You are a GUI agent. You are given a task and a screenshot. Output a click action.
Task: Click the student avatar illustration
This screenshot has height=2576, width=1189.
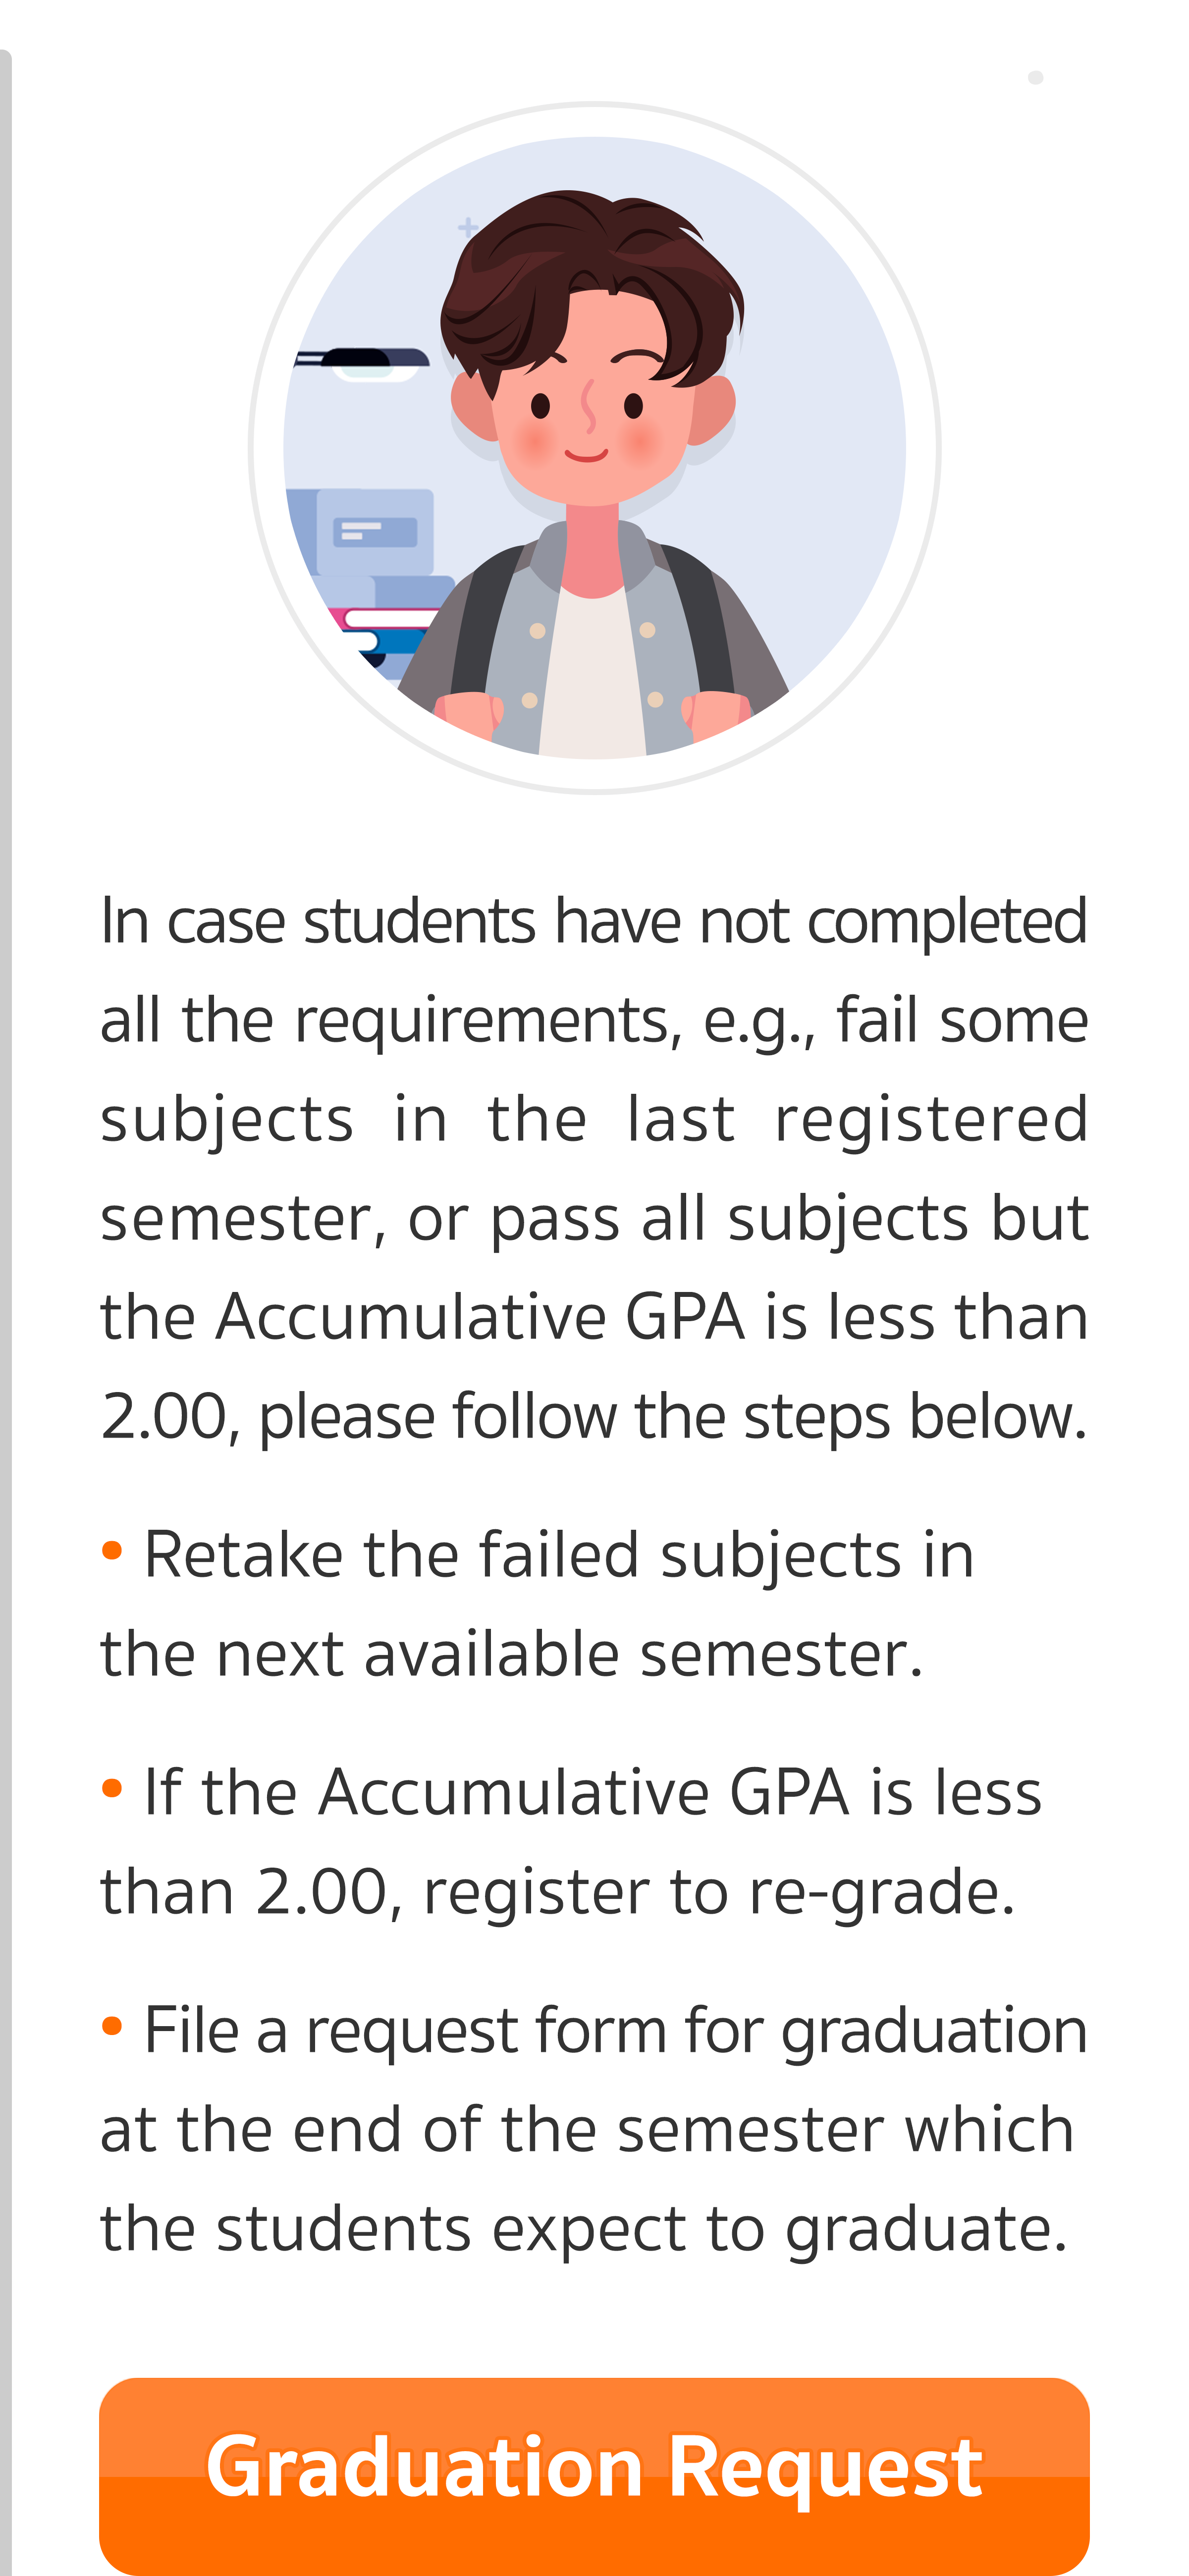pyautogui.click(x=594, y=447)
